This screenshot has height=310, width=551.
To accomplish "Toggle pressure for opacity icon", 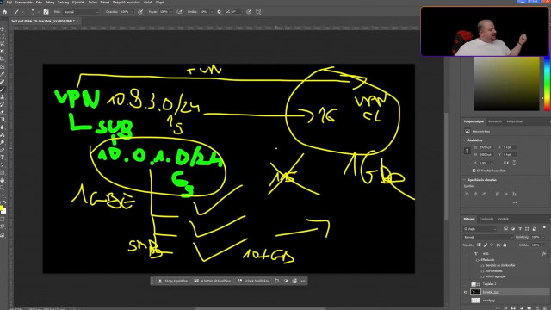I will 140,11.
